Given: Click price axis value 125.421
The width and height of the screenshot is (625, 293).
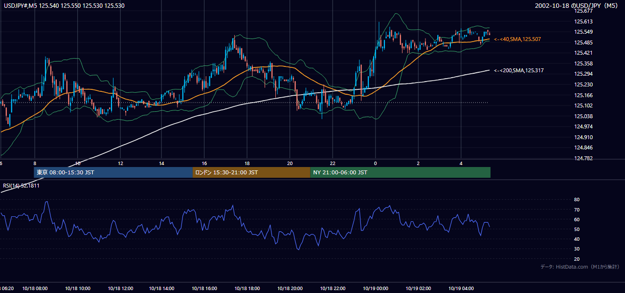Looking at the screenshot, I should pyautogui.click(x=583, y=53).
